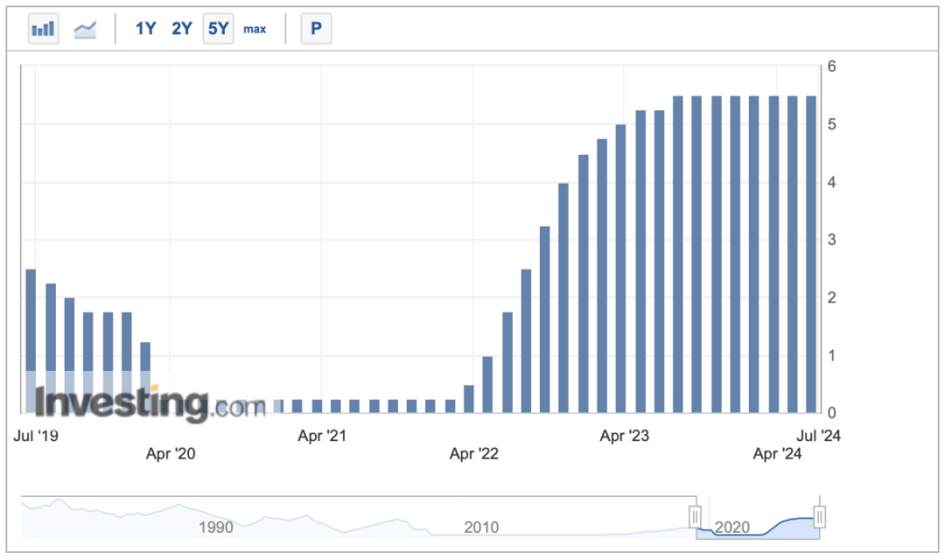Click 2020 label in navigator timeline

pos(732,527)
